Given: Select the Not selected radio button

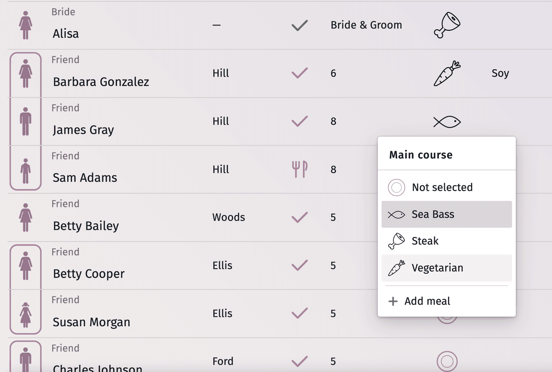Looking at the screenshot, I should pos(396,187).
